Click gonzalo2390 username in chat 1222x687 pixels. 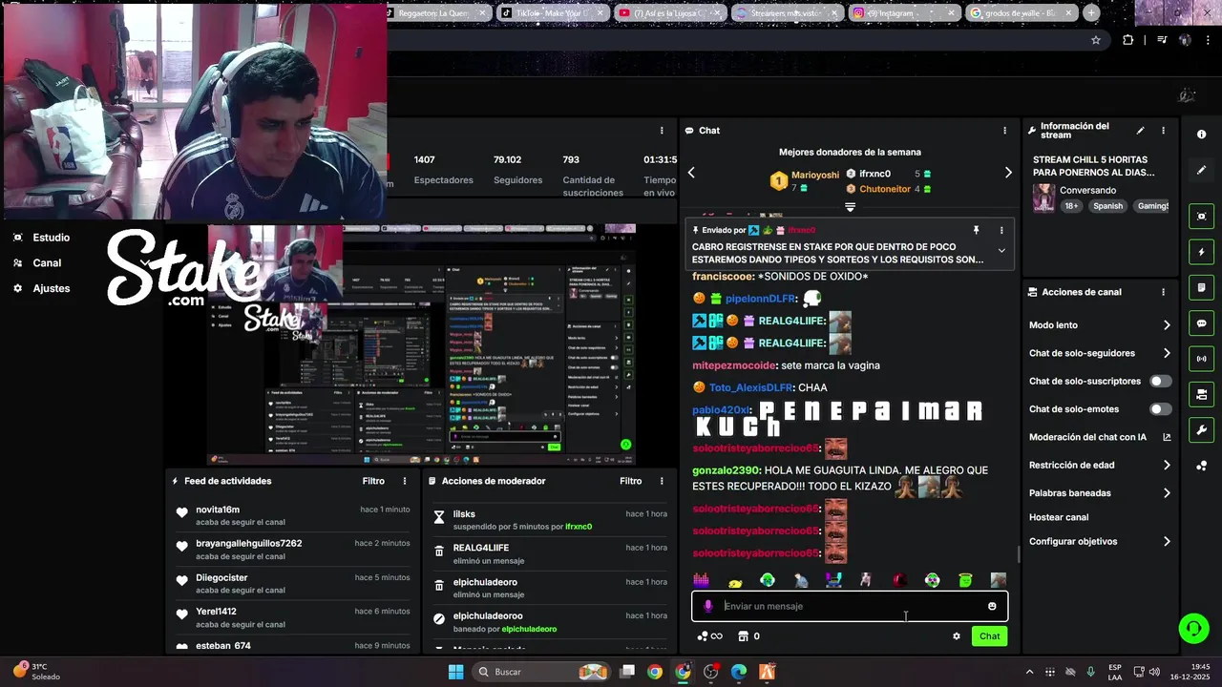pos(726,470)
